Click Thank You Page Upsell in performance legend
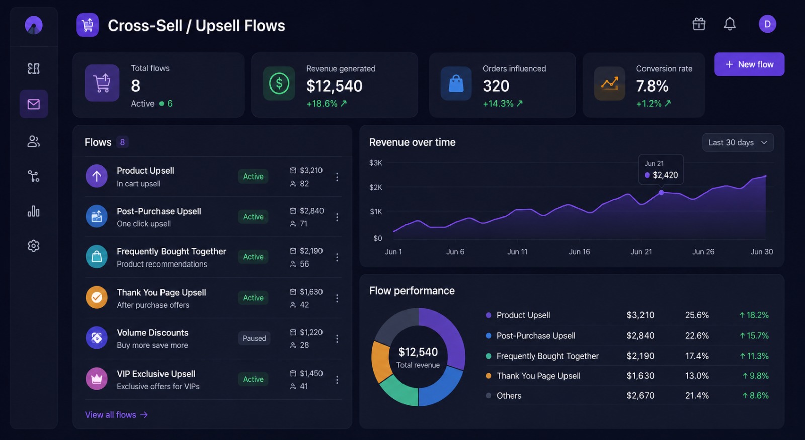The width and height of the screenshot is (805, 440). point(538,376)
